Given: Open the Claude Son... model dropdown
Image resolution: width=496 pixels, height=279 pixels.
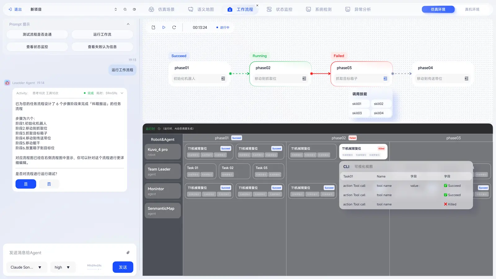Looking at the screenshot, I should [x=27, y=267].
